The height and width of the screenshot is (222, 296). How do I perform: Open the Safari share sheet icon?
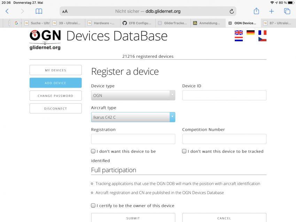[256, 11]
